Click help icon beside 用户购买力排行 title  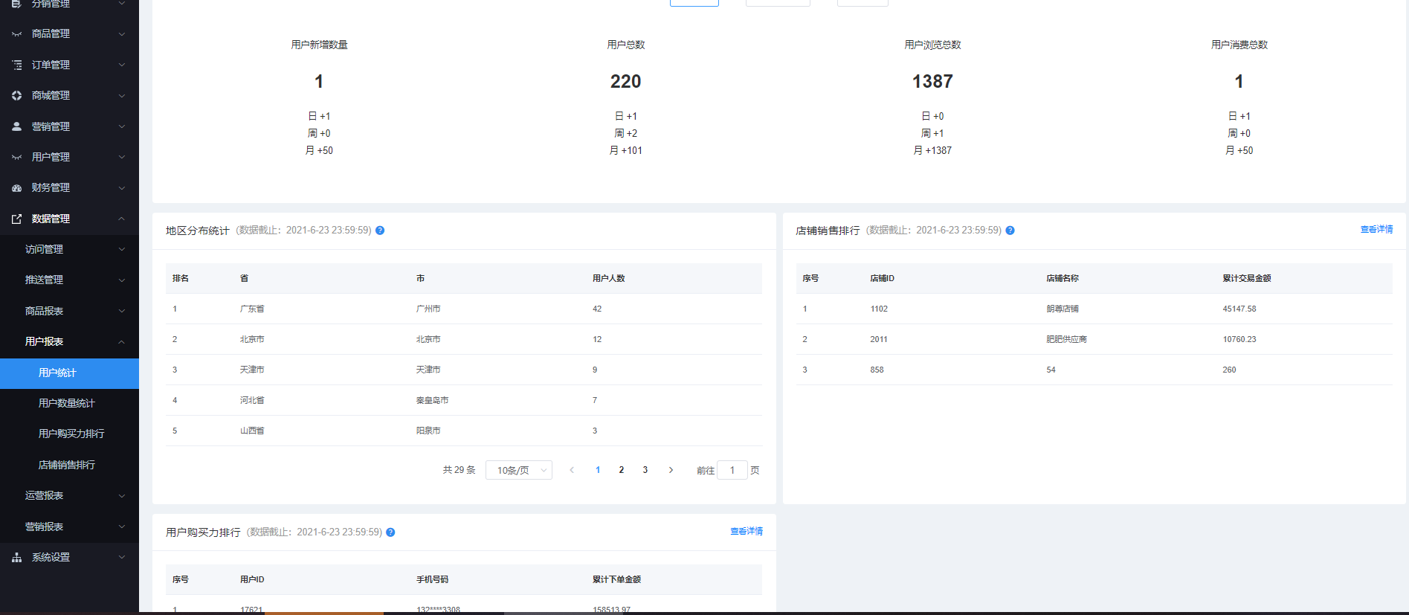(x=390, y=532)
